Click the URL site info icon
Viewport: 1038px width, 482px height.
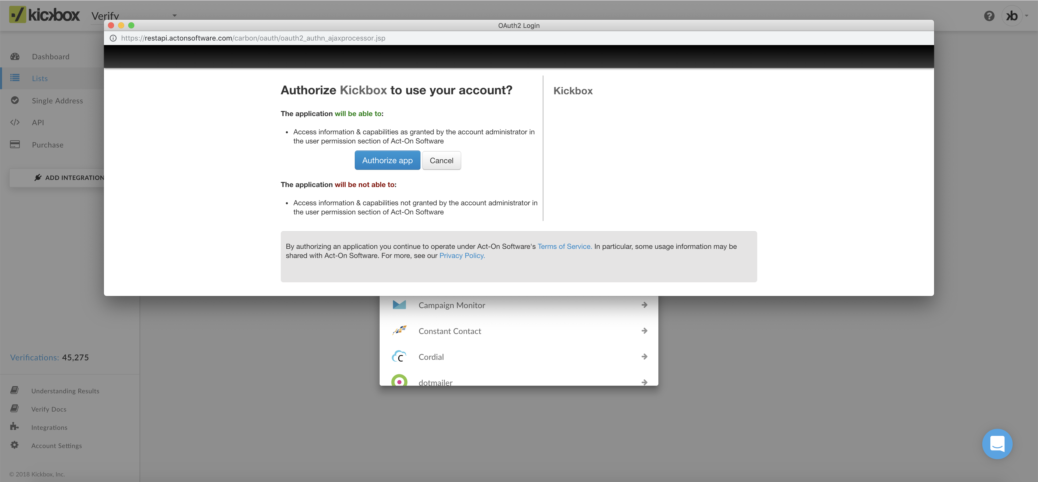[x=113, y=38]
